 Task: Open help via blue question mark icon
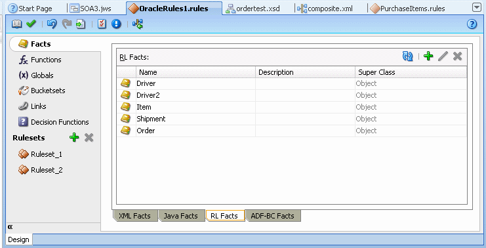pos(472,24)
